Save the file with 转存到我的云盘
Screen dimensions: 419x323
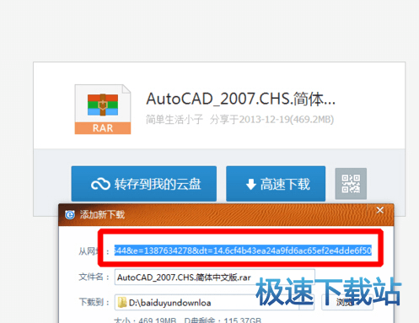(x=144, y=184)
